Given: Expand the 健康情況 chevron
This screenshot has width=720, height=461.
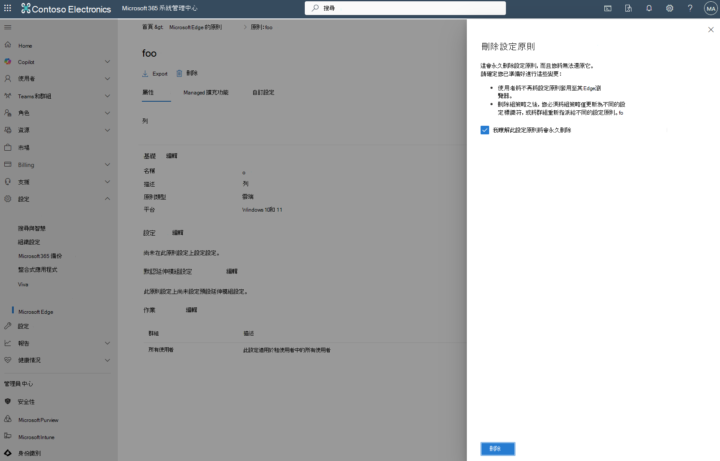Looking at the screenshot, I should pyautogui.click(x=107, y=361).
